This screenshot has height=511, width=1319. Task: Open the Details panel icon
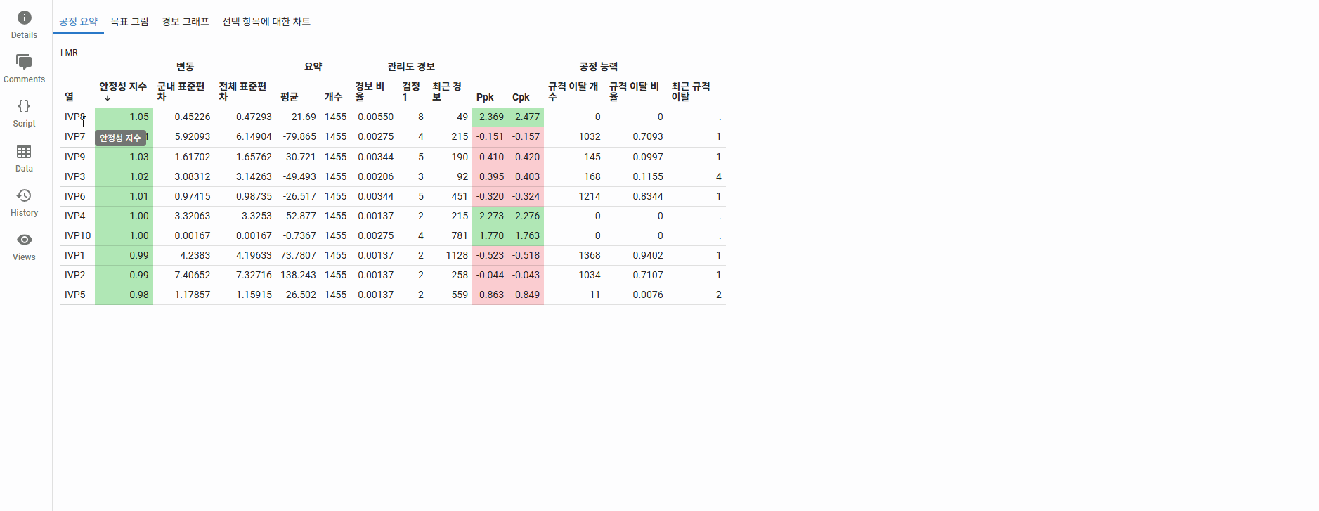point(24,18)
